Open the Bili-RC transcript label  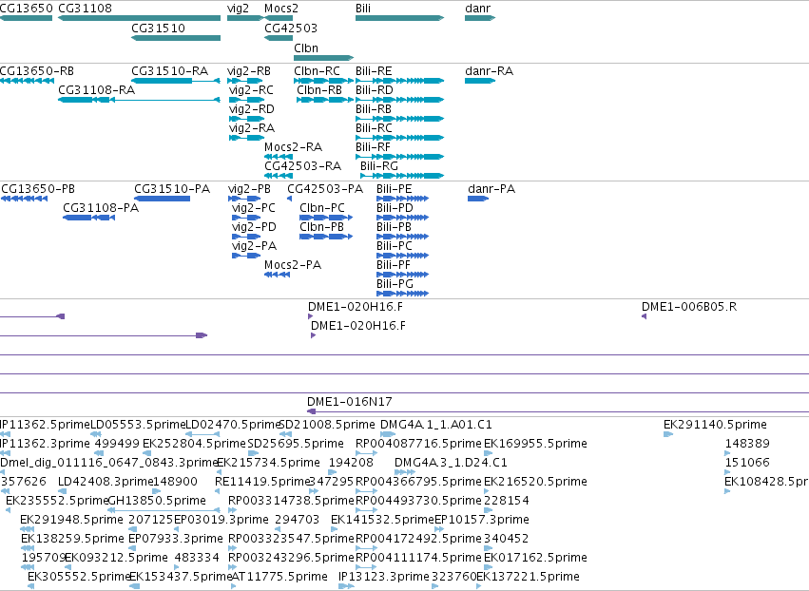point(374,128)
